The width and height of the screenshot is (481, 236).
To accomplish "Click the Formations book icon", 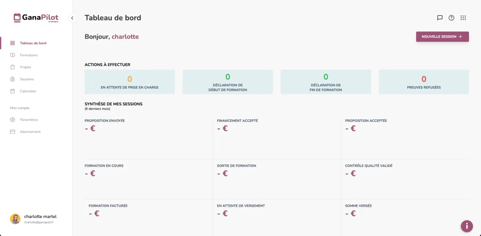I will [x=12, y=55].
